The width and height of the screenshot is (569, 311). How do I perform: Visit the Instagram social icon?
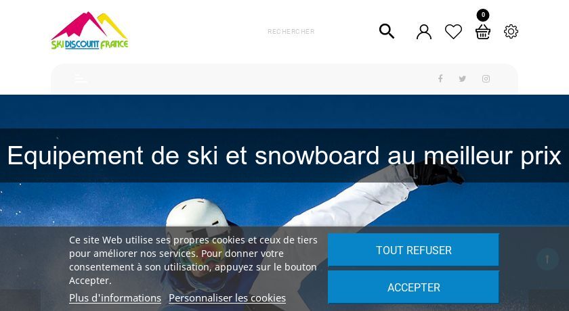486,78
